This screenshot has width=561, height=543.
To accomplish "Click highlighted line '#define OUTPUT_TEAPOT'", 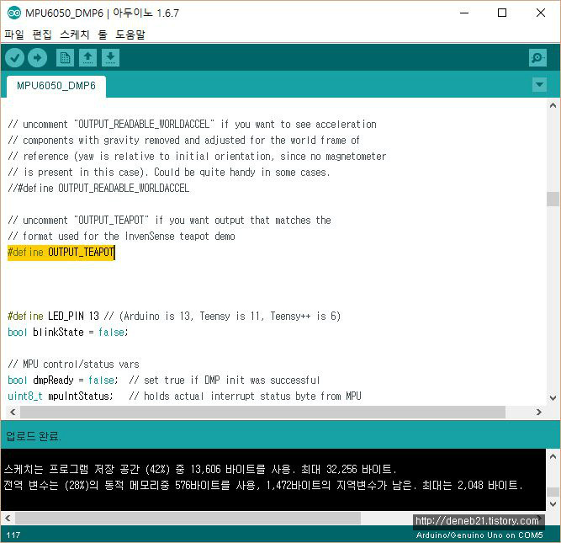I will click(61, 253).
